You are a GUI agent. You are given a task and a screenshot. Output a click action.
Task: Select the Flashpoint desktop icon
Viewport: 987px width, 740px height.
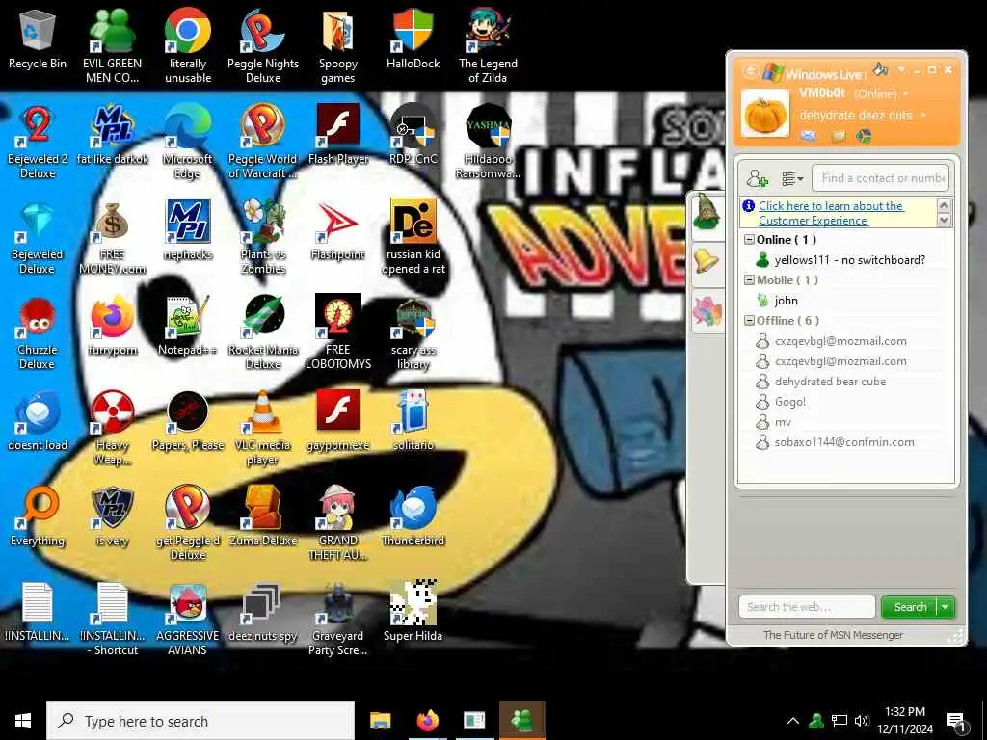click(338, 231)
